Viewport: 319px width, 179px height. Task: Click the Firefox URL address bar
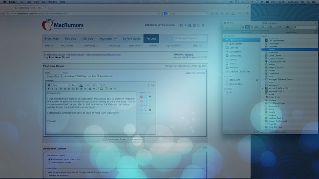coord(81,13)
